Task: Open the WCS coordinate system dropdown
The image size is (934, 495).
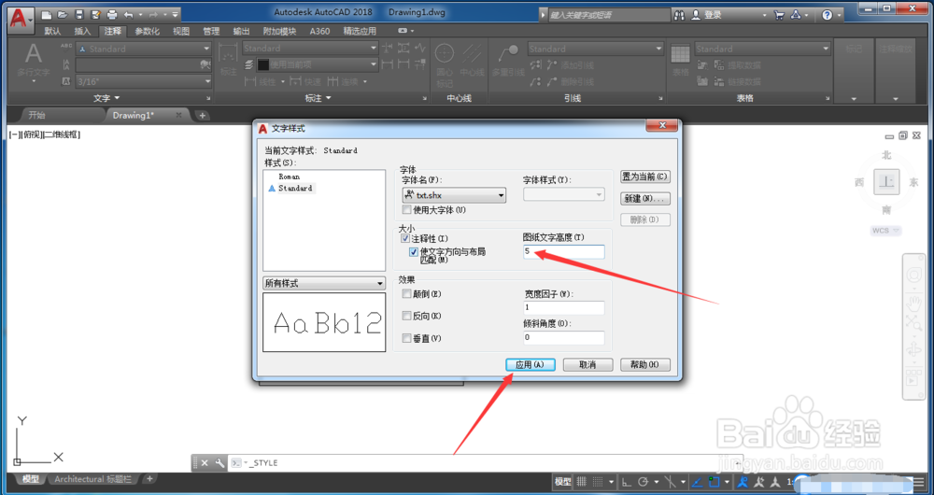Action: point(886,231)
